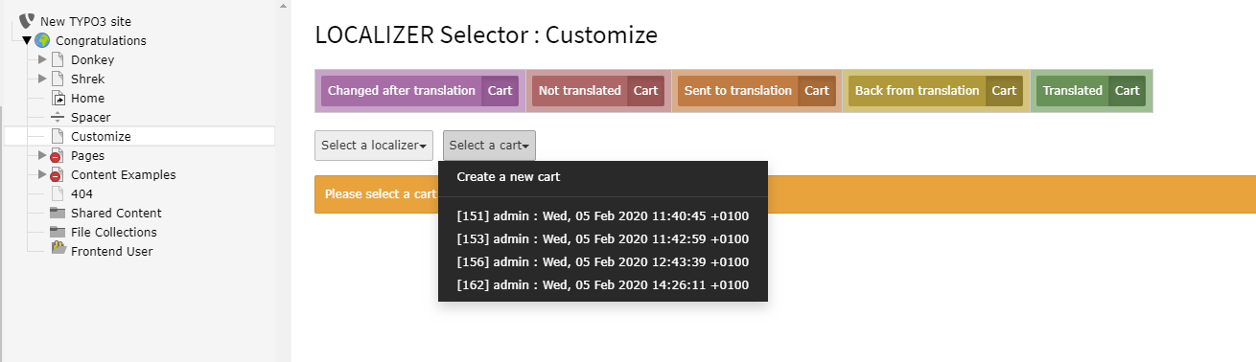Click the Shared Content folder icon
The image size is (1256, 362).
point(58,213)
